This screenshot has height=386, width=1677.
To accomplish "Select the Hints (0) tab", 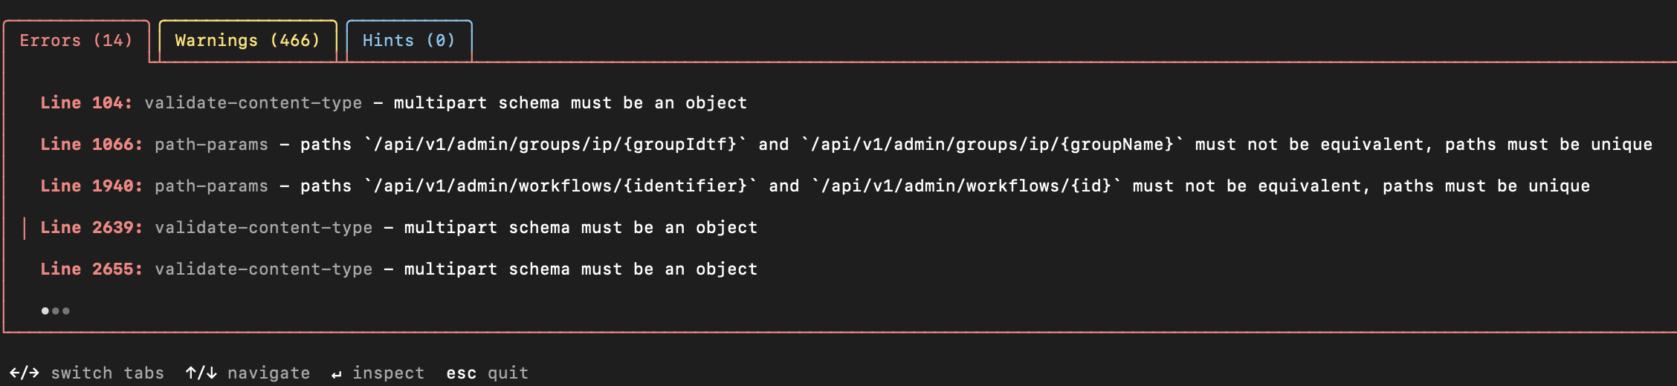I will click(408, 41).
